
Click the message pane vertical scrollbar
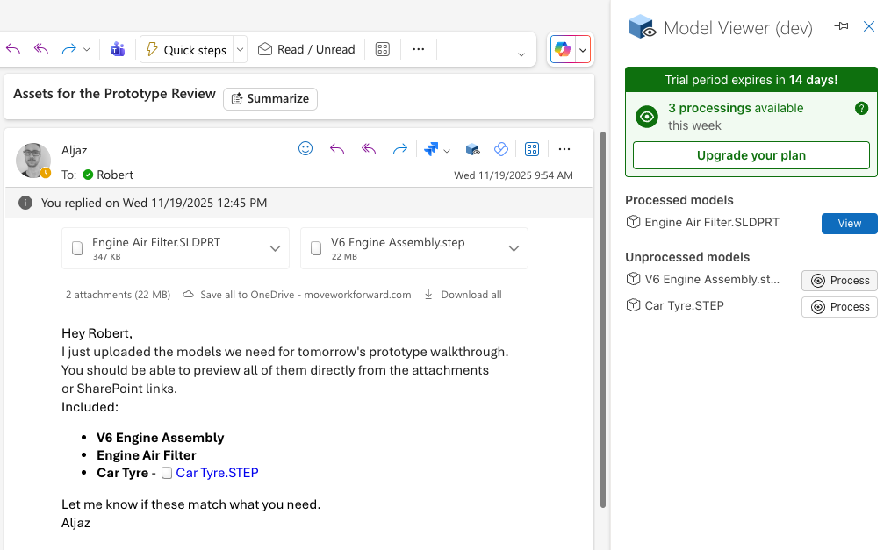[x=602, y=316]
